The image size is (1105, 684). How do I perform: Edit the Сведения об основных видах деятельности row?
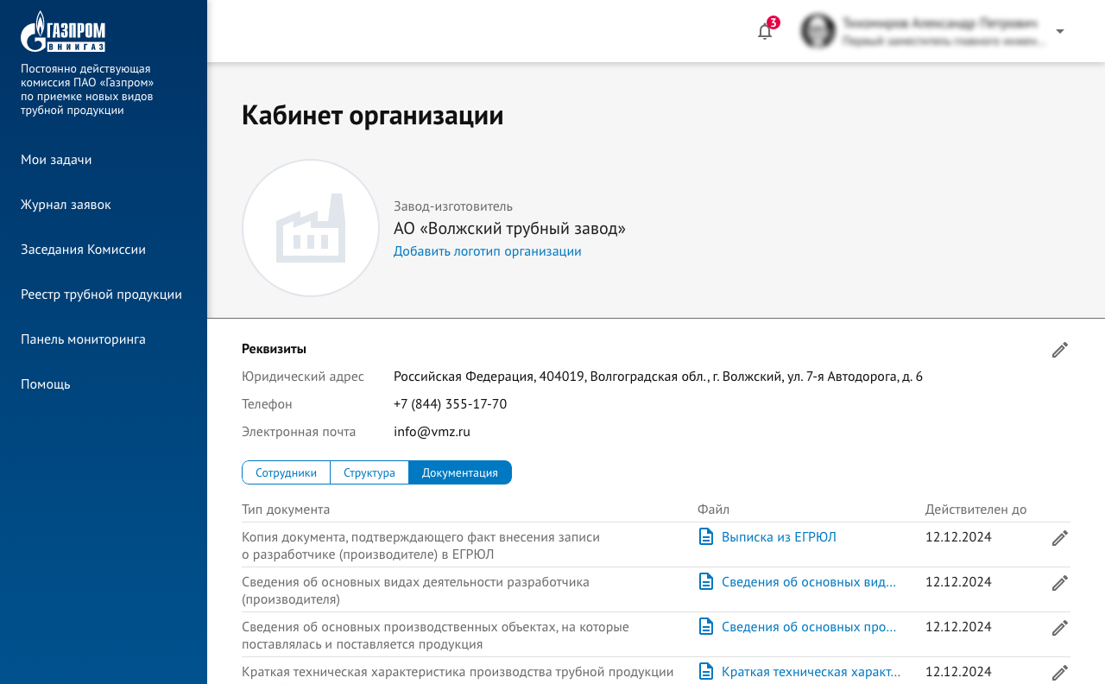coord(1060,583)
